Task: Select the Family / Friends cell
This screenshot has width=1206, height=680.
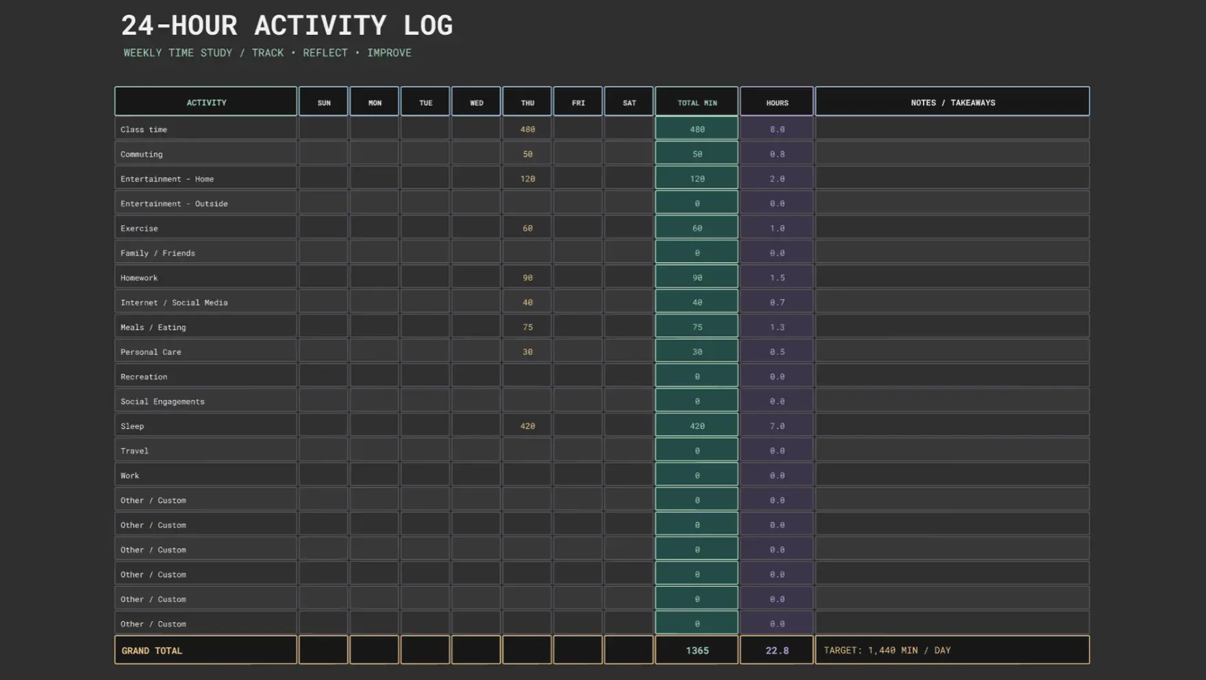Action: click(205, 252)
